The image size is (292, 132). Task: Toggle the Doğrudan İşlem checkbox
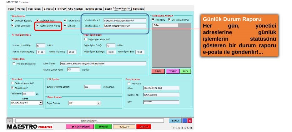click(x=38, y=20)
